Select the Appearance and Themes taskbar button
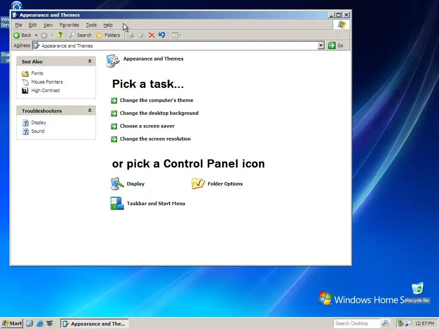This screenshot has height=329, width=439. pos(95,324)
